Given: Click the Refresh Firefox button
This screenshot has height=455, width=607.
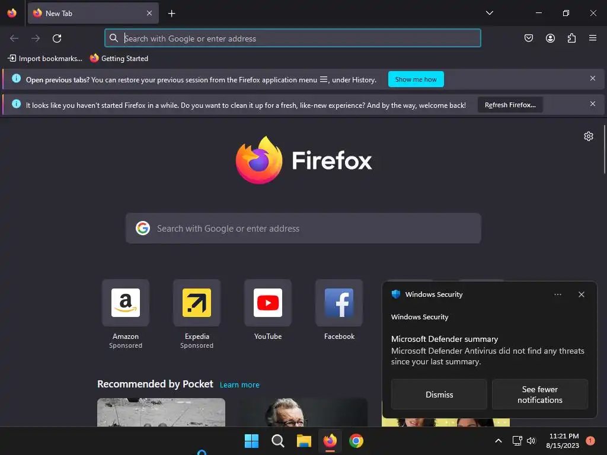Looking at the screenshot, I should pos(510,105).
